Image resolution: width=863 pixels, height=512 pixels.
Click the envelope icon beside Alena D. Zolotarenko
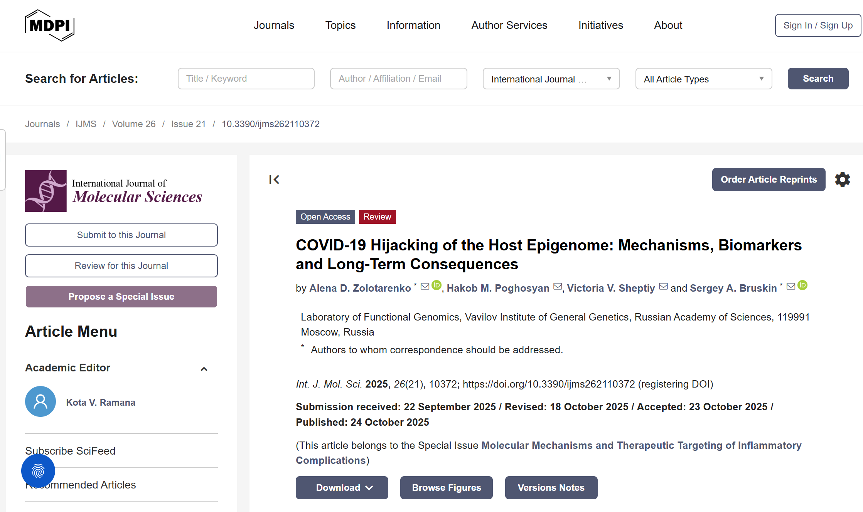pyautogui.click(x=425, y=286)
